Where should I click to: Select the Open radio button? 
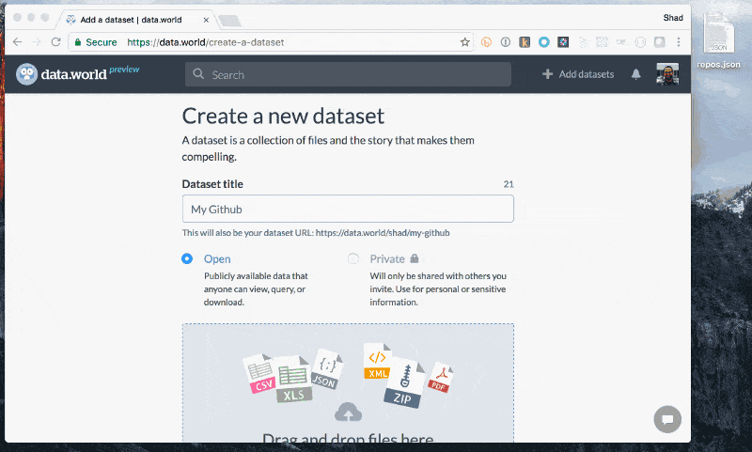187,258
